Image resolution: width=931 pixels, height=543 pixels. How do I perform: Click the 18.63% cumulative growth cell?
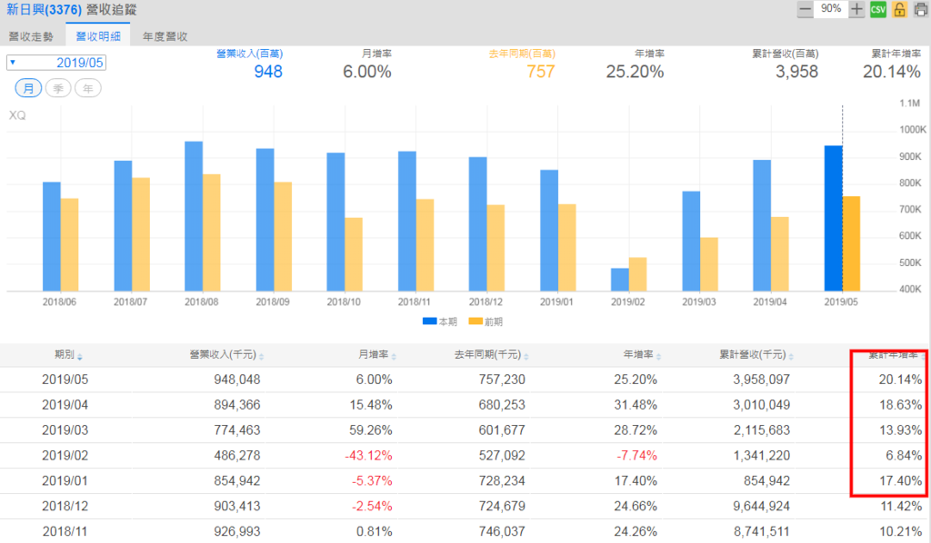(x=901, y=405)
